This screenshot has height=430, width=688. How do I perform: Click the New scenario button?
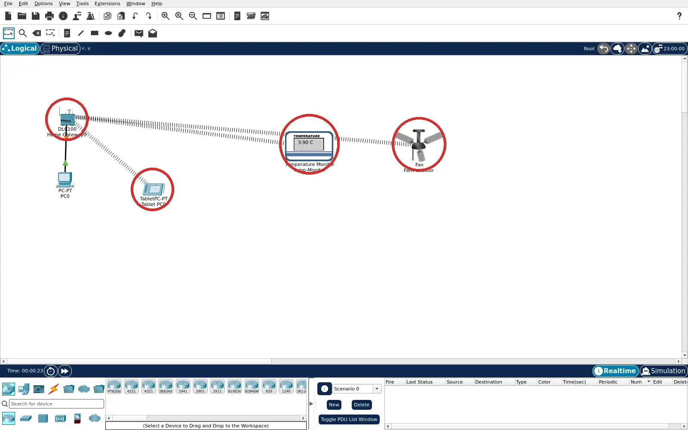click(x=334, y=405)
